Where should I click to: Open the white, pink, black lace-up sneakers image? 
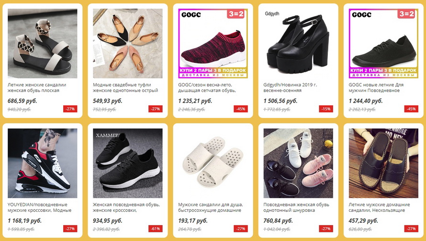point(298,163)
